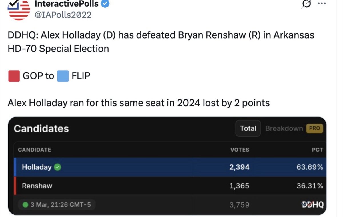The height and width of the screenshot is (217, 343).
Task: Click the VOTES column header
Action: pyautogui.click(x=240, y=150)
